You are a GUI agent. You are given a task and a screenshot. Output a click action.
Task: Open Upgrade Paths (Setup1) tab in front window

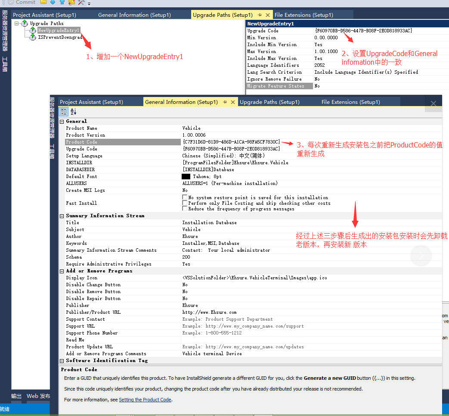pos(270,102)
